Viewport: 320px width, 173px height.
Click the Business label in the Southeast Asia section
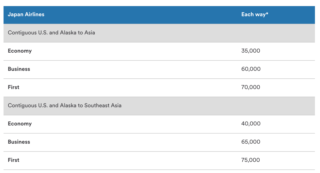(x=19, y=142)
